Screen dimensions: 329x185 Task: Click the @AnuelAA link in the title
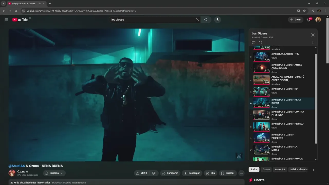(x=17, y=166)
